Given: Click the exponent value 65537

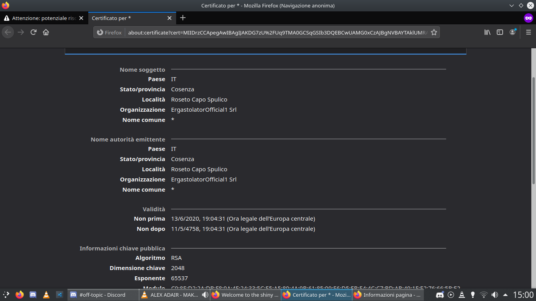Looking at the screenshot, I should [x=179, y=278].
